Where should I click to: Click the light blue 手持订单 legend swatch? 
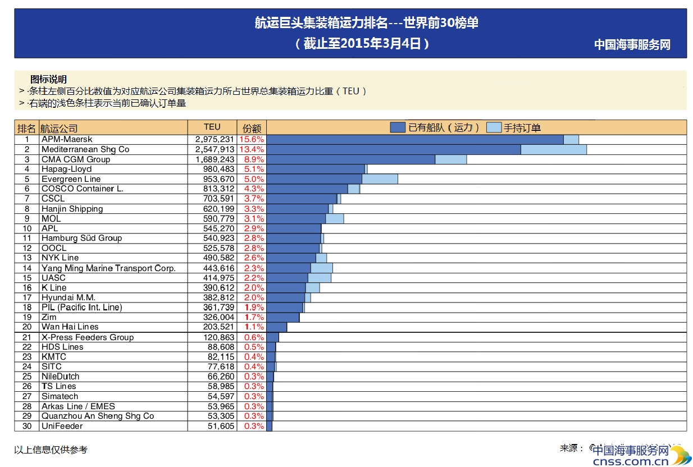[x=494, y=127]
